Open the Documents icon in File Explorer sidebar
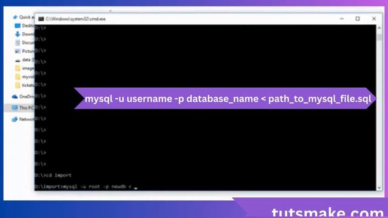The image size is (388, 218). coord(18,43)
